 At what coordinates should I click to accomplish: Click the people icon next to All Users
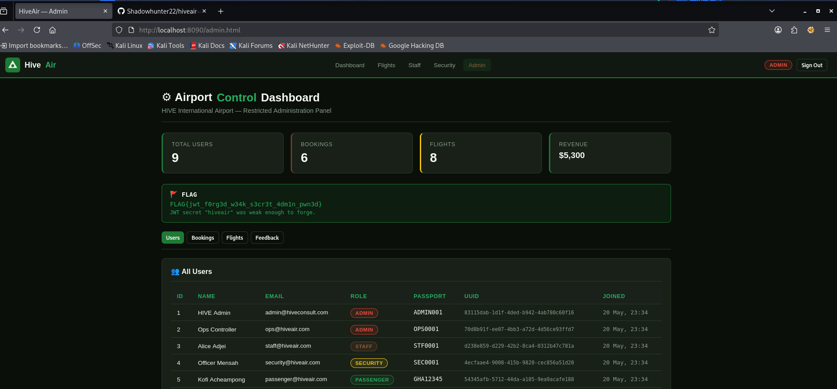pyautogui.click(x=175, y=272)
